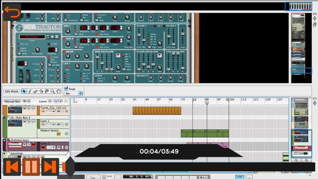Step the Subtractor patch selector arrows

[48, 37]
